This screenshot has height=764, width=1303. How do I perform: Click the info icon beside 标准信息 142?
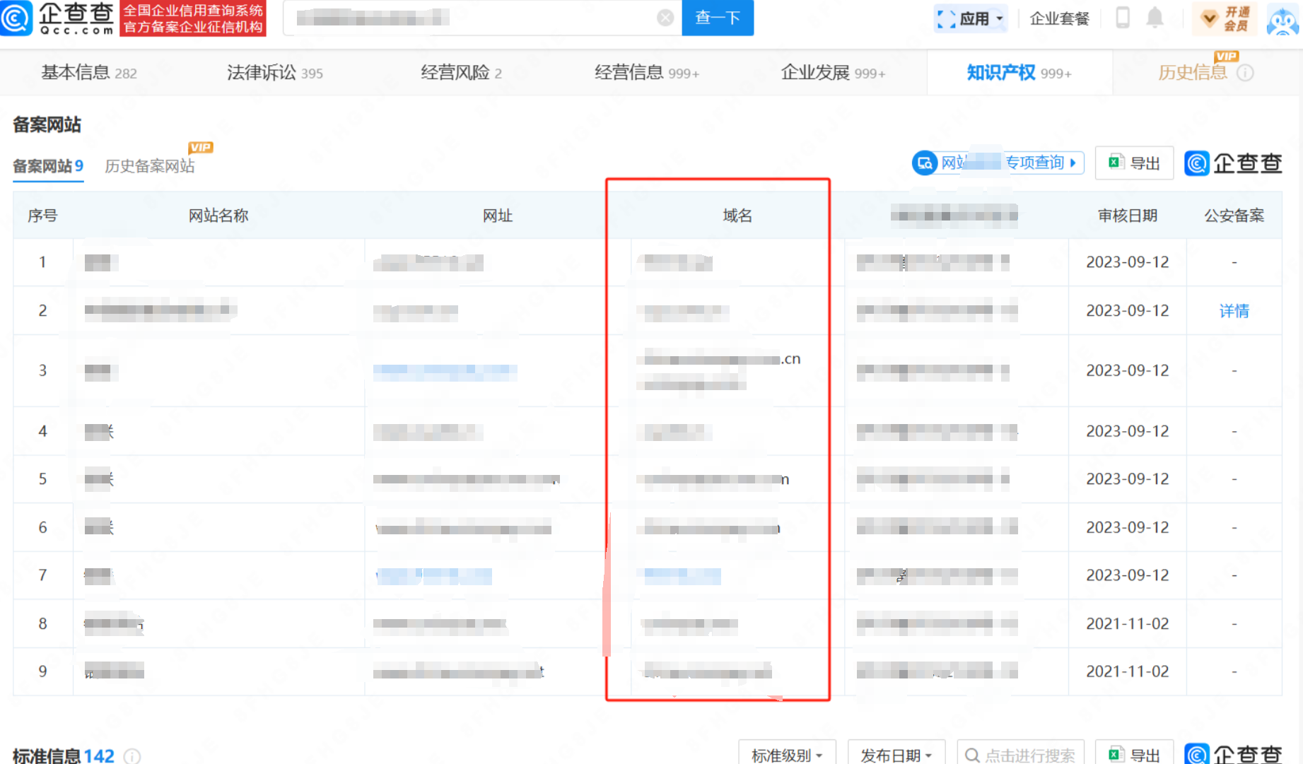click(132, 756)
